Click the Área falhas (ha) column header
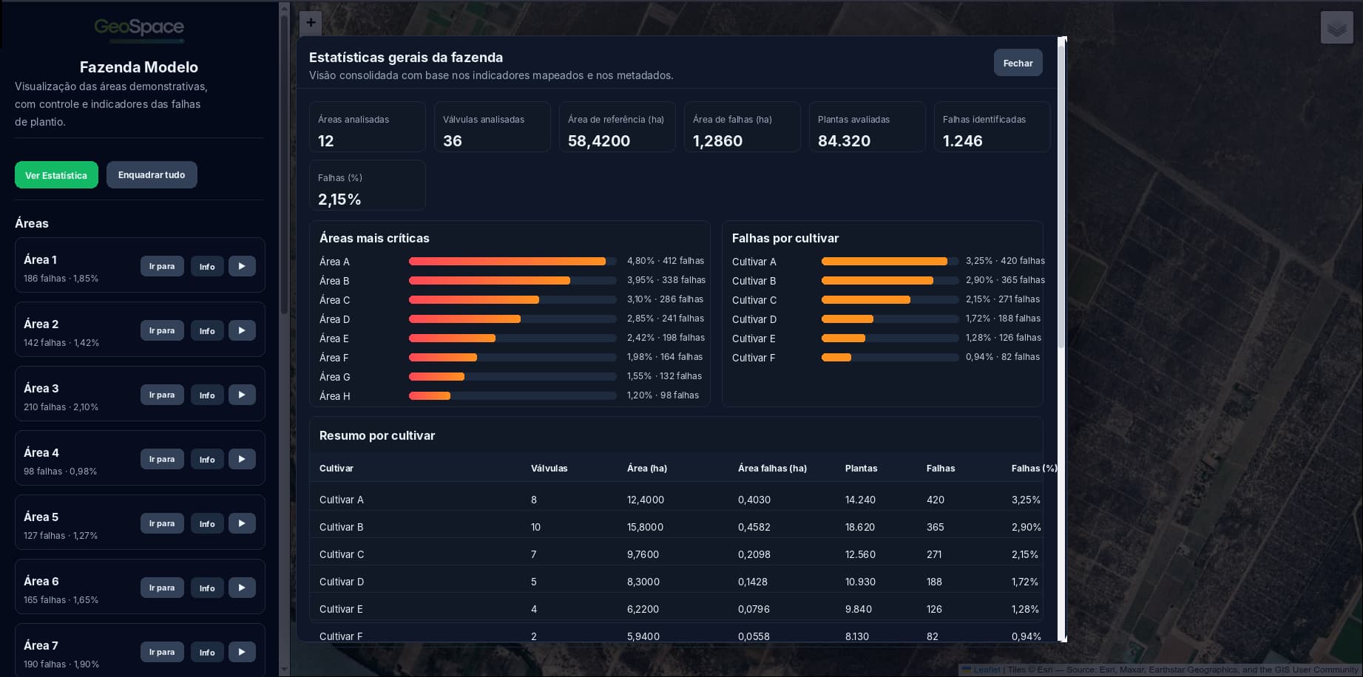This screenshot has width=1363, height=677. (772, 469)
